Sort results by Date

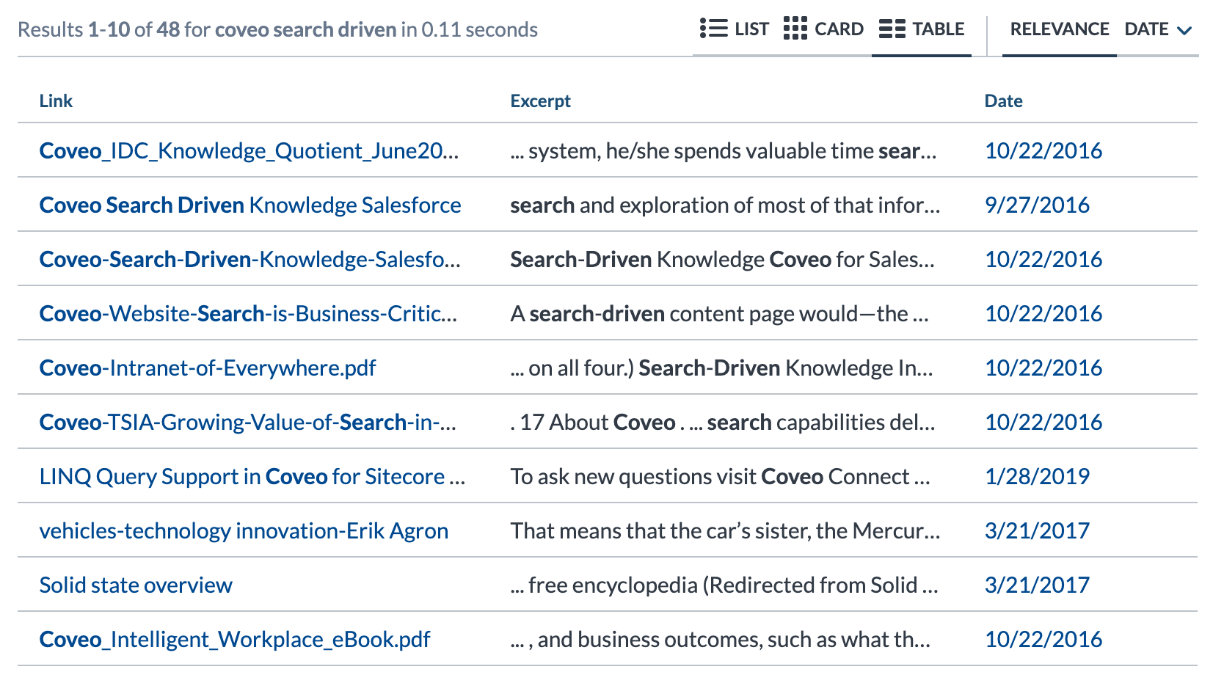click(1146, 29)
